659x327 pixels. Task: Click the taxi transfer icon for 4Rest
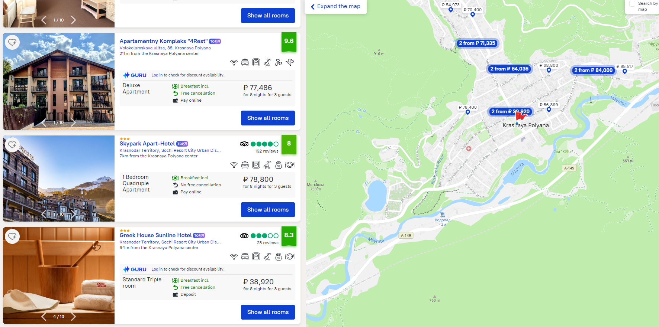245,62
